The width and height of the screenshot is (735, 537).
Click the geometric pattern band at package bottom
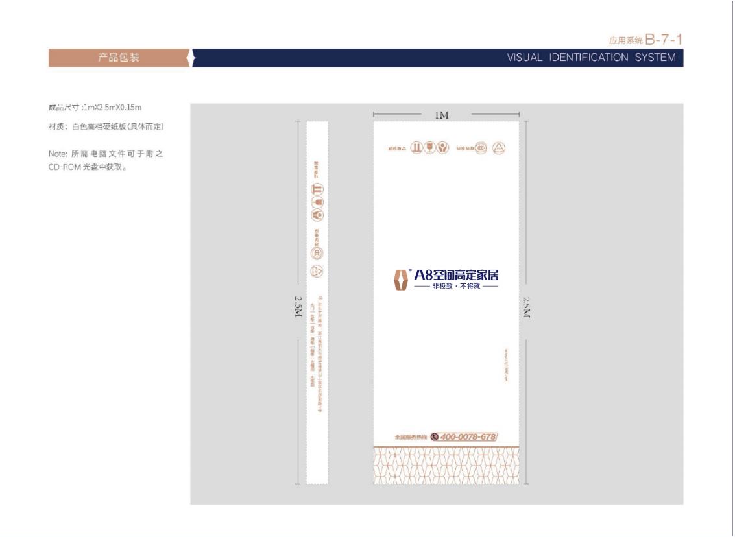(x=446, y=465)
